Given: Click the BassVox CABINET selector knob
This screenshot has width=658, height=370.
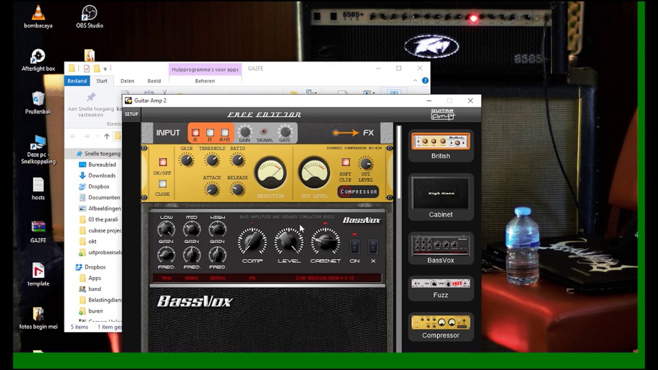Looking at the screenshot, I should (325, 242).
